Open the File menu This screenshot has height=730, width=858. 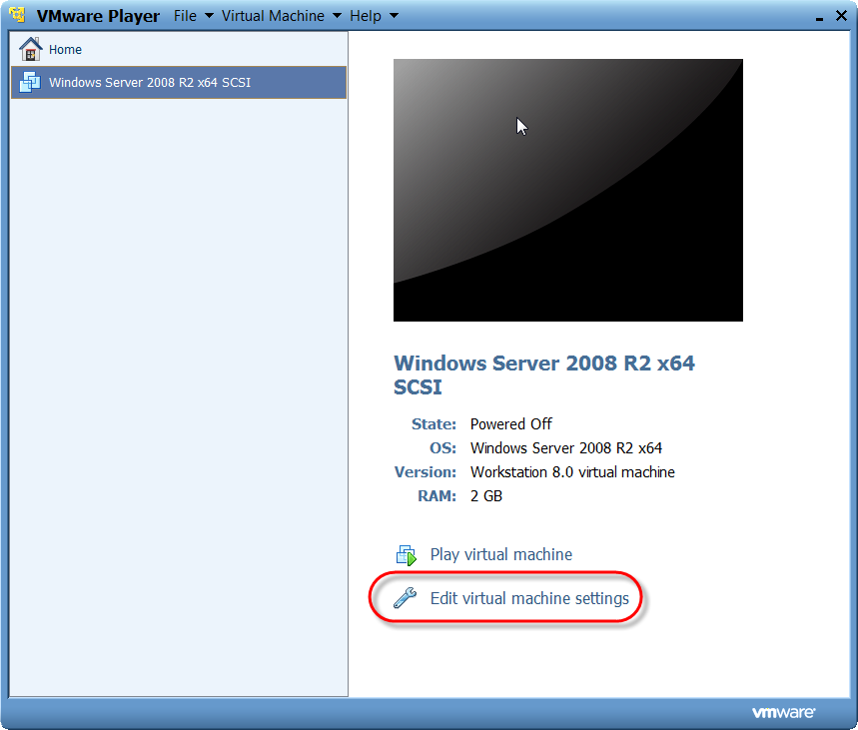pyautogui.click(x=185, y=16)
